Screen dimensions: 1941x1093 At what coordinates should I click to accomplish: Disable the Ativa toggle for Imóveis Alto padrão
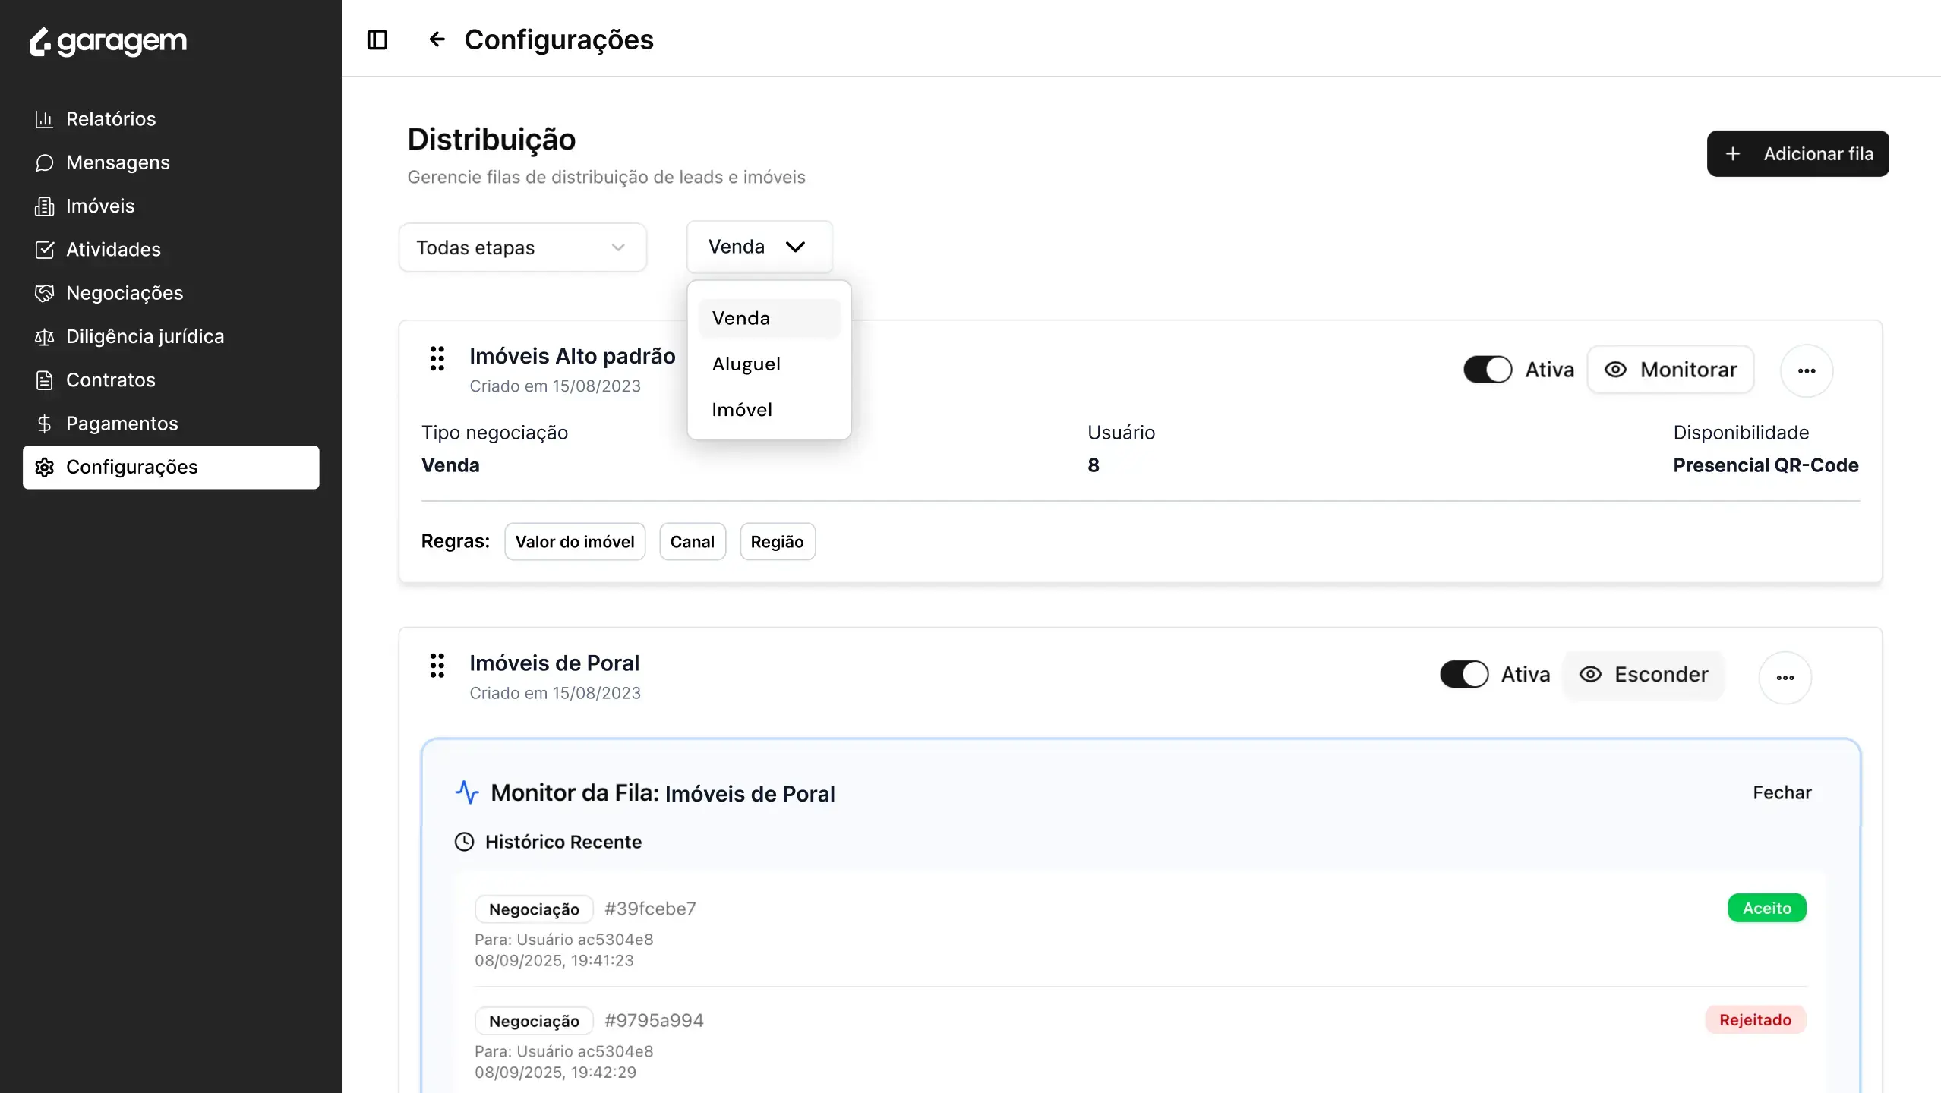point(1488,370)
